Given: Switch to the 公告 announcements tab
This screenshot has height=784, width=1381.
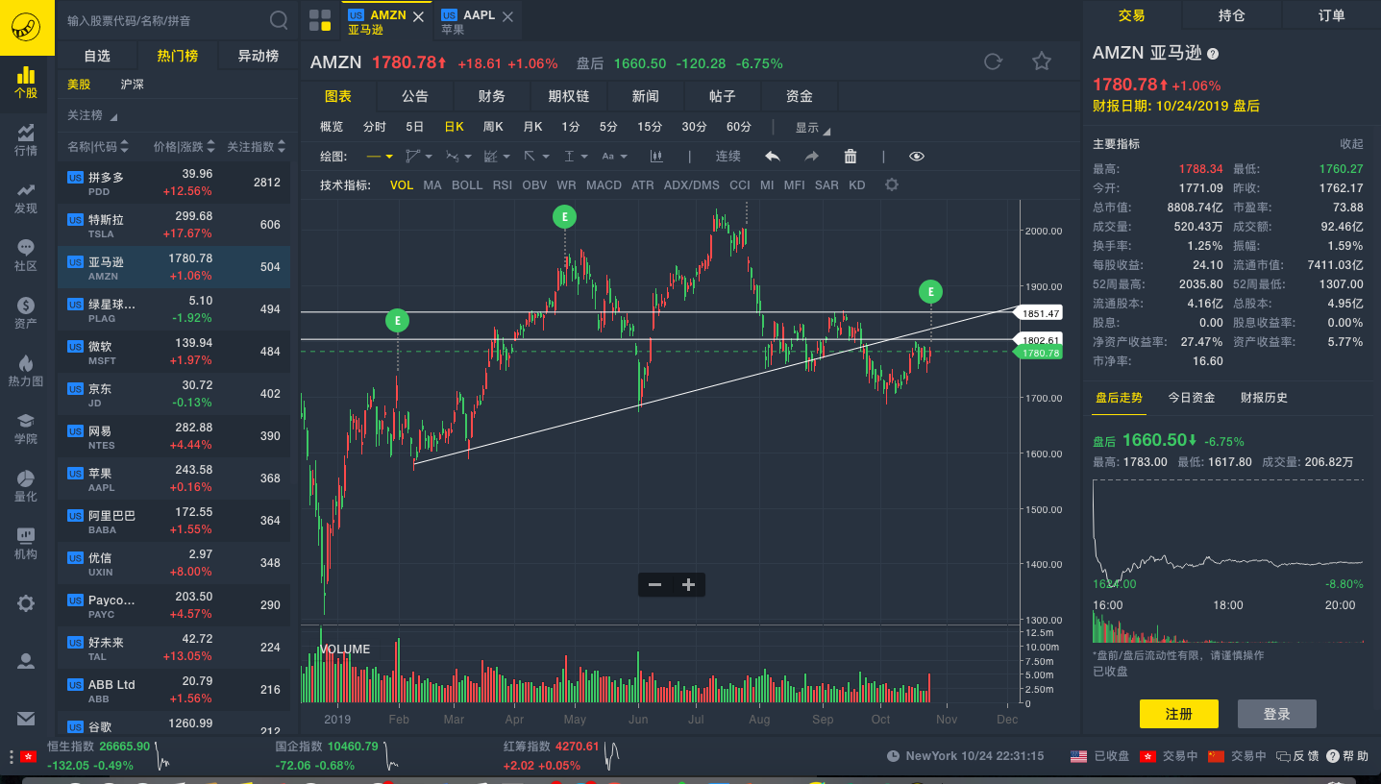Looking at the screenshot, I should (415, 96).
